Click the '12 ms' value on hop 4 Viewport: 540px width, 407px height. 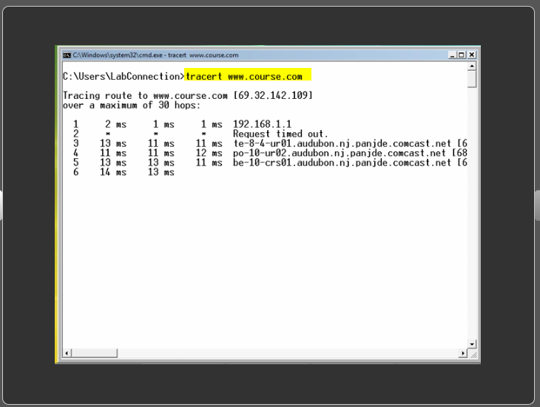tap(209, 153)
